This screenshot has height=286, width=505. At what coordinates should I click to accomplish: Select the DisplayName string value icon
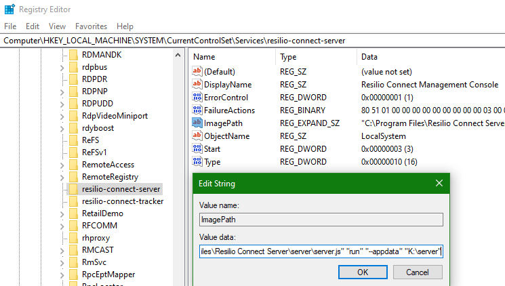197,84
